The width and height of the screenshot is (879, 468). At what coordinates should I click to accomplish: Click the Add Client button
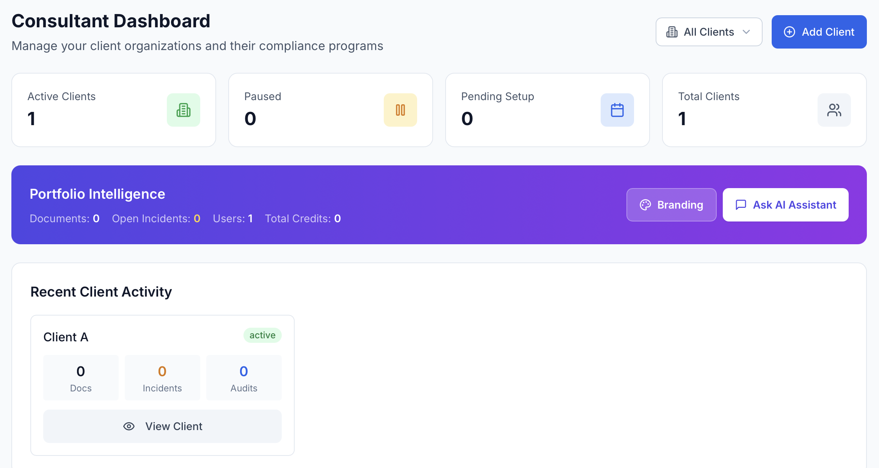[x=819, y=31]
